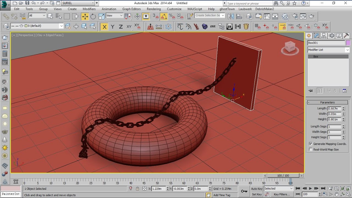Click the Create New Layer icon

click(x=68, y=26)
